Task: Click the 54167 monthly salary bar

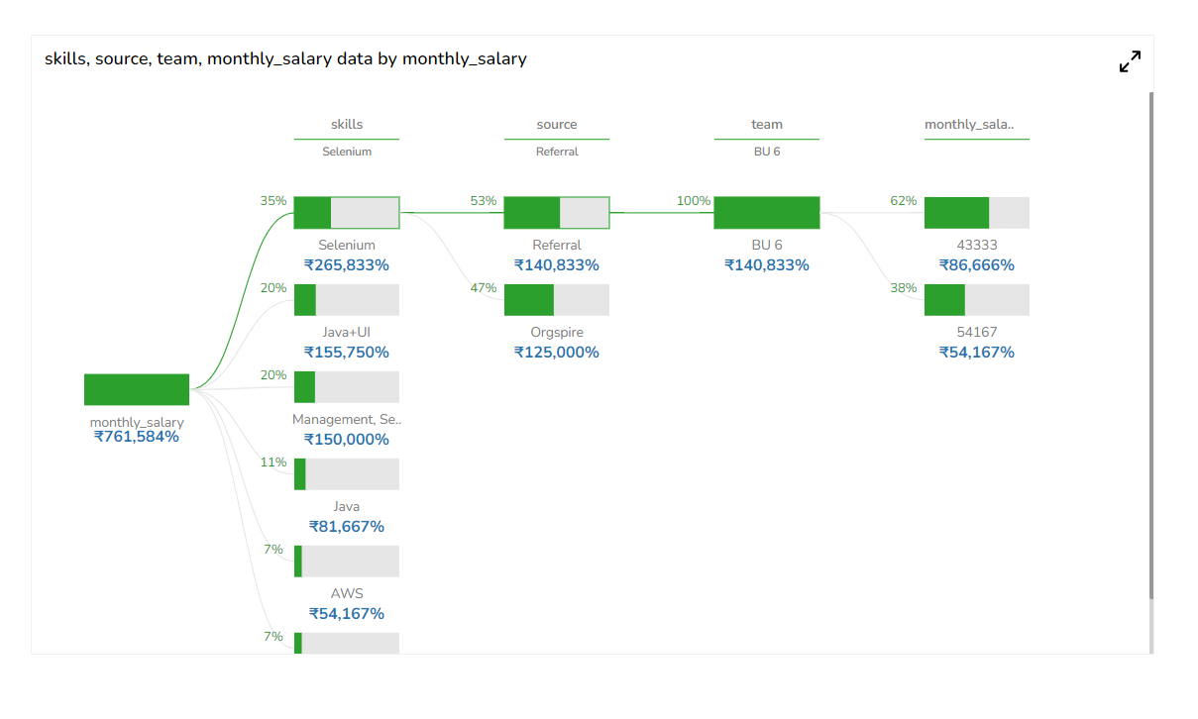Action: (977, 300)
